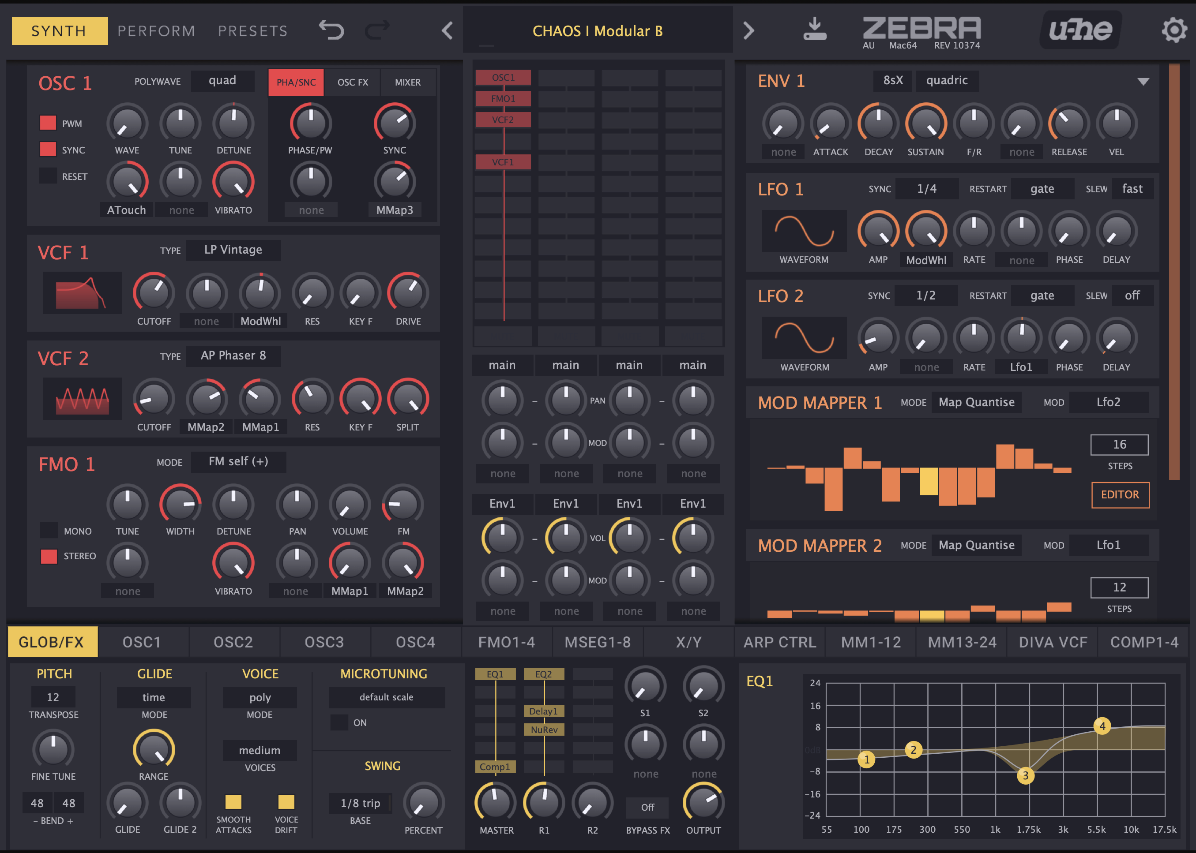Click the save preset download icon

[x=815, y=29]
